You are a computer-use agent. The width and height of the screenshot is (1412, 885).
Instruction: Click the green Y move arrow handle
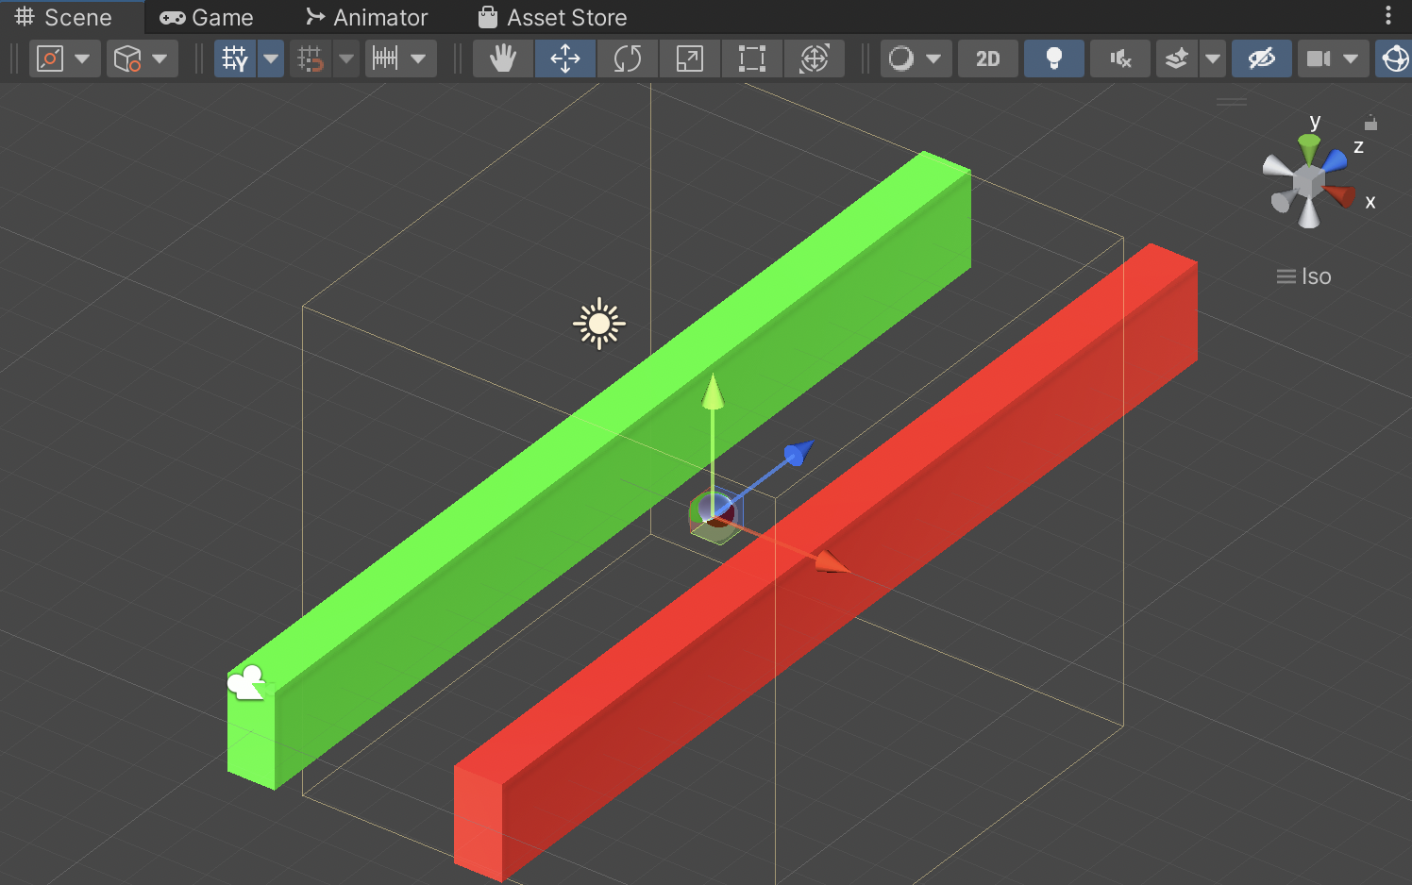coord(713,392)
